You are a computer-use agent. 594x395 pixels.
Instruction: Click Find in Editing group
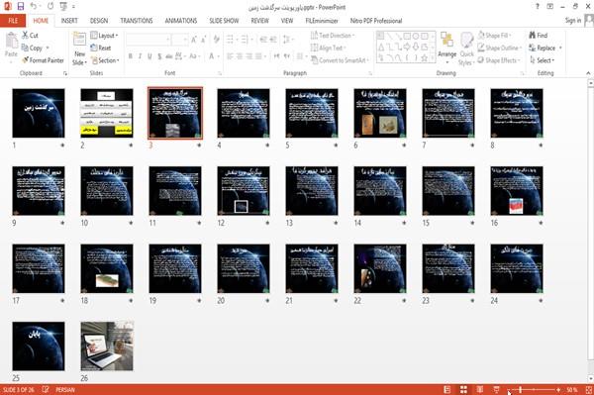(539, 36)
